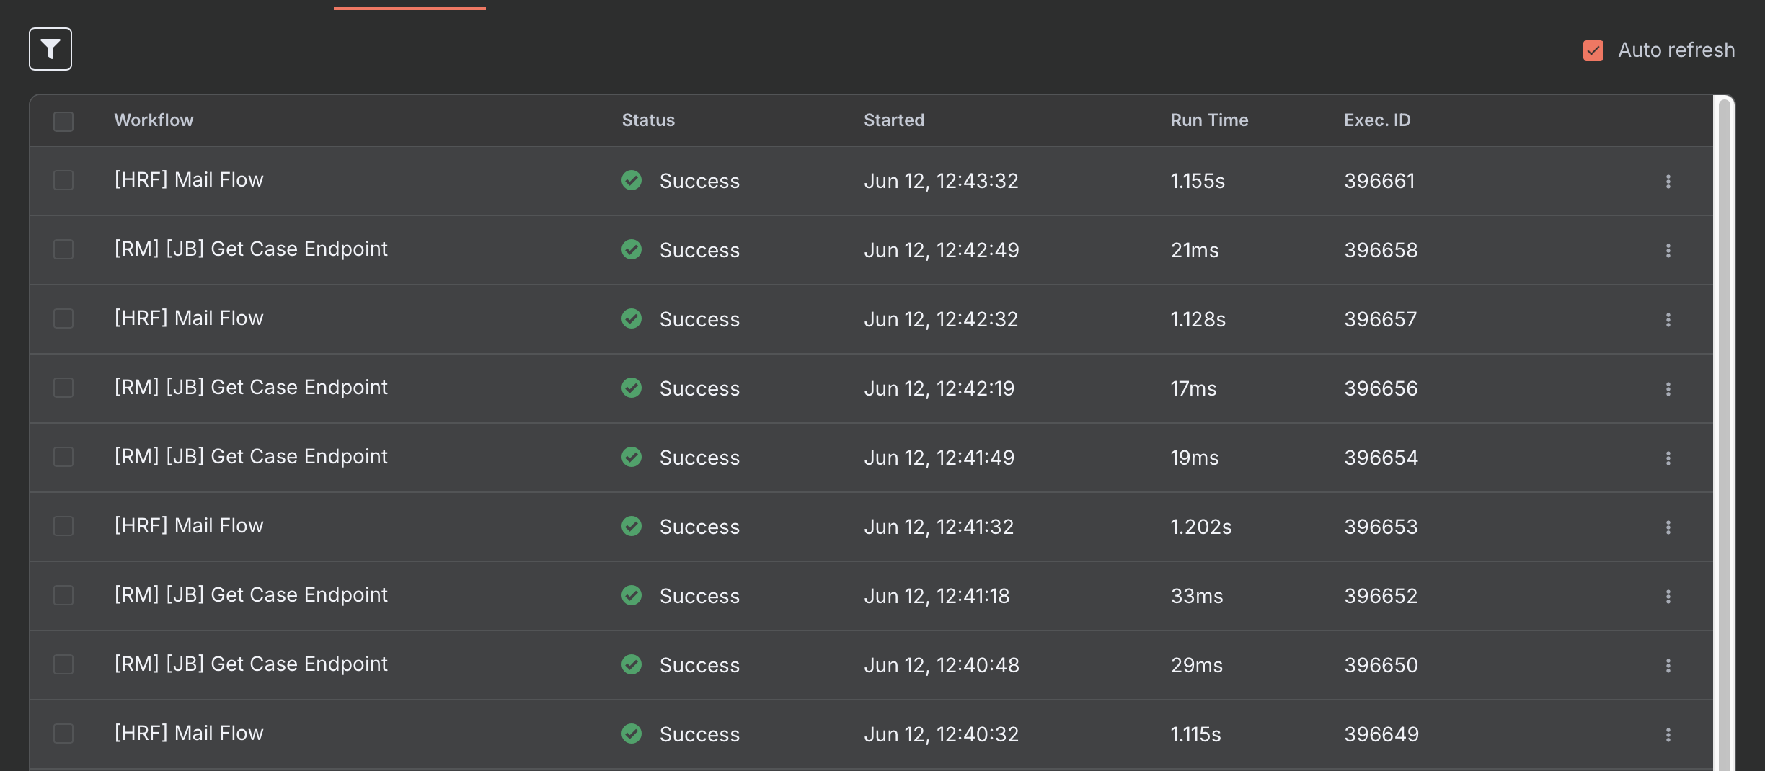This screenshot has height=771, width=1765.
Task: Expand actions menu for execution 396652
Action: click(1668, 596)
